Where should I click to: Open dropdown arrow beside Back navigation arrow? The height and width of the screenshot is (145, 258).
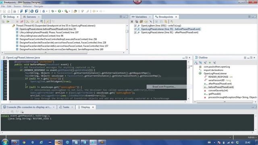(97, 11)
